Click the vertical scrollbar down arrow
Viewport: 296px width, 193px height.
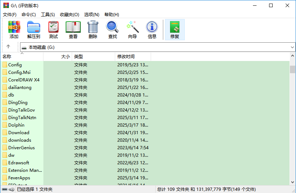pyautogui.click(x=292, y=183)
